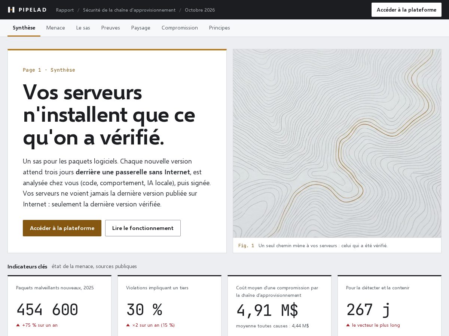Click Lire le fonctionnement button
This screenshot has width=449, height=336.
(x=143, y=228)
